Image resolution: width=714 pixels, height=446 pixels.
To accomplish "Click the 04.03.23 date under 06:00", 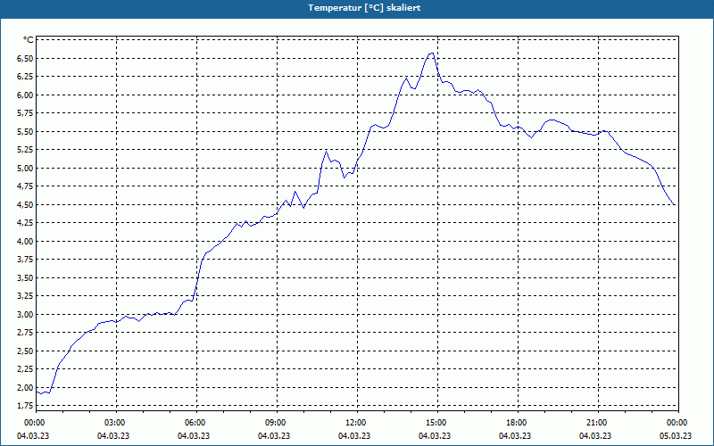I will [193, 436].
